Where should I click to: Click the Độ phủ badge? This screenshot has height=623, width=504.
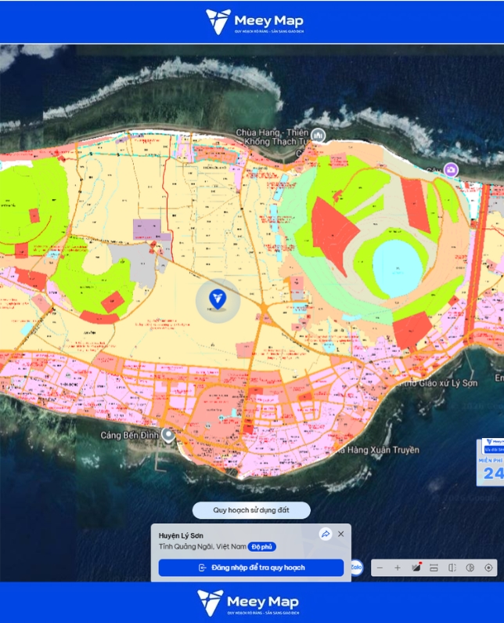[x=262, y=547]
